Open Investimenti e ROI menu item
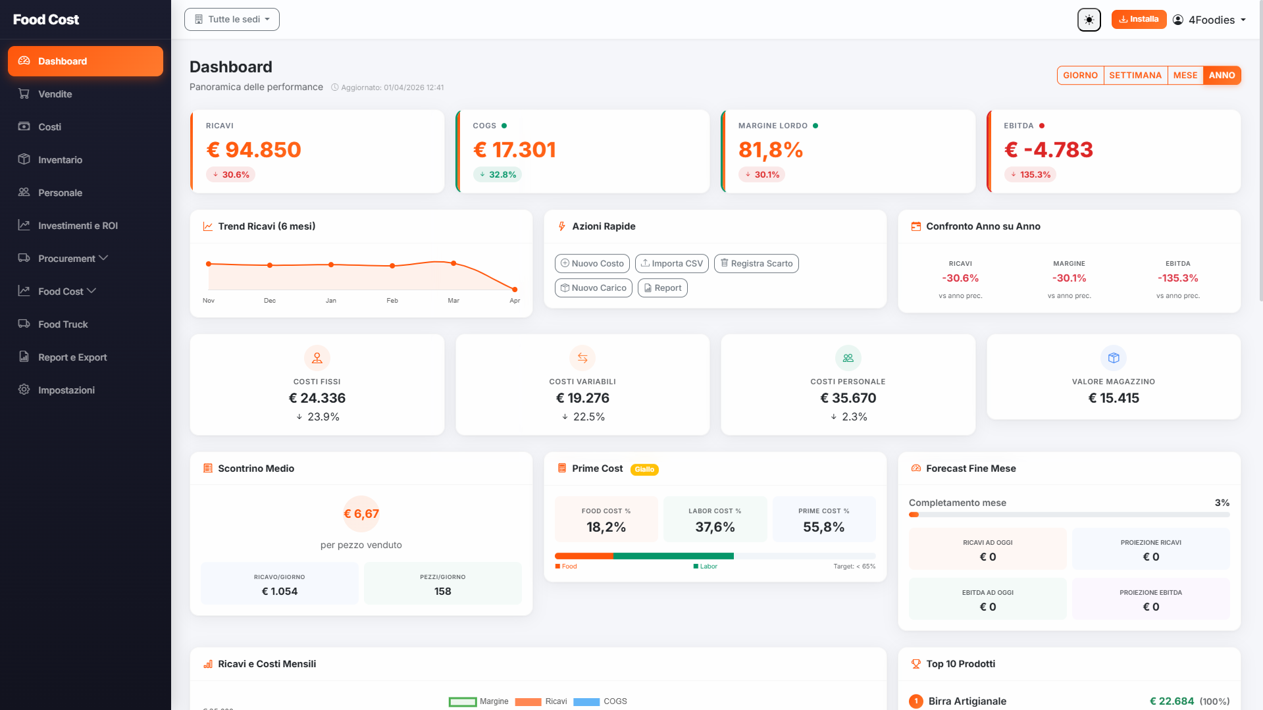The image size is (1263, 710). click(78, 226)
